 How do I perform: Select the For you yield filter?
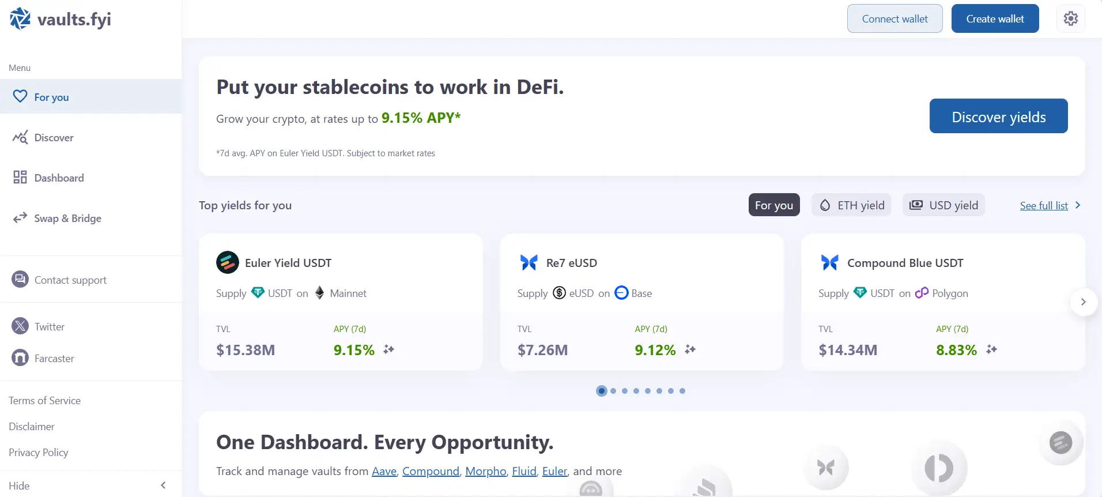[x=773, y=205]
